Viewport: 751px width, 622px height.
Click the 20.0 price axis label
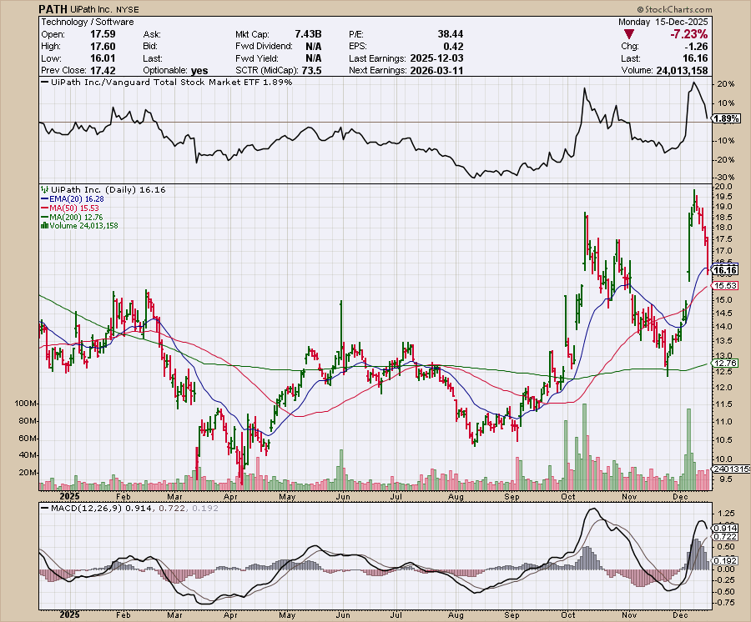click(x=723, y=187)
